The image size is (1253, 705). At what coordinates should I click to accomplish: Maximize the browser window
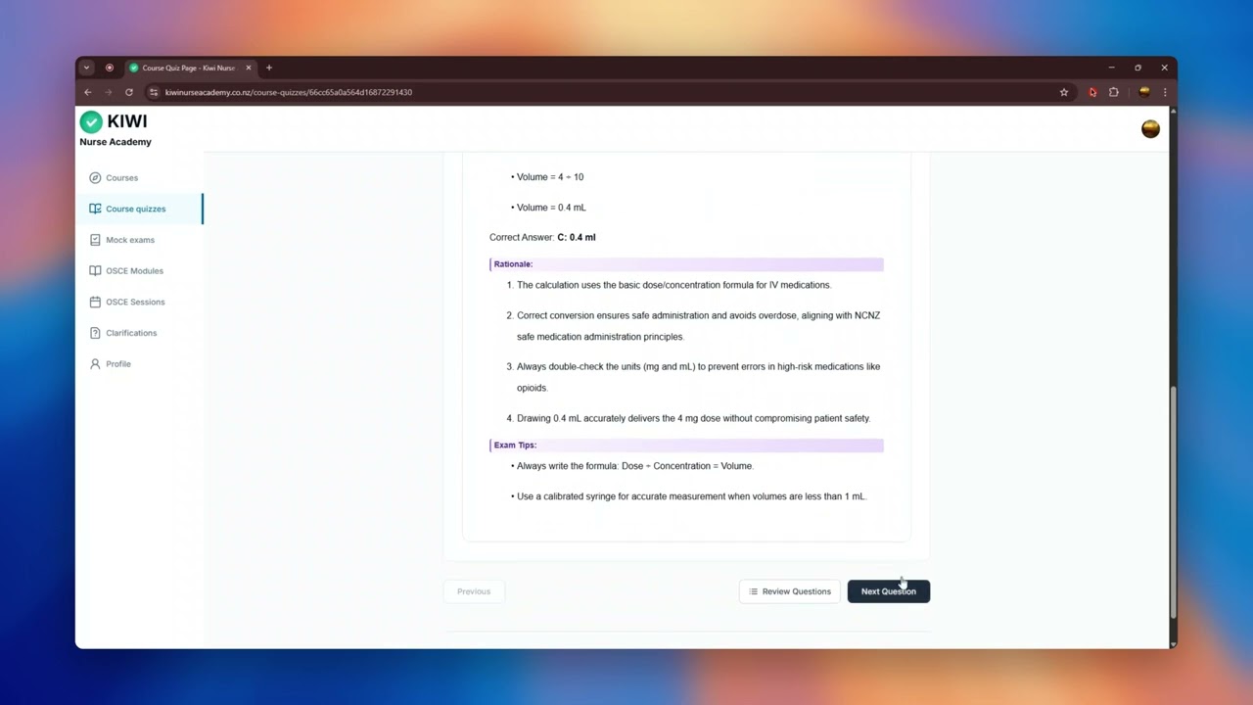1137,68
